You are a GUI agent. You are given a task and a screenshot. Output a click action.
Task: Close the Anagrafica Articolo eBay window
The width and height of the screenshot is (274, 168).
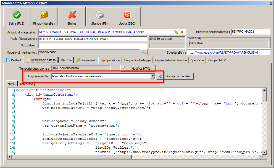271,3
